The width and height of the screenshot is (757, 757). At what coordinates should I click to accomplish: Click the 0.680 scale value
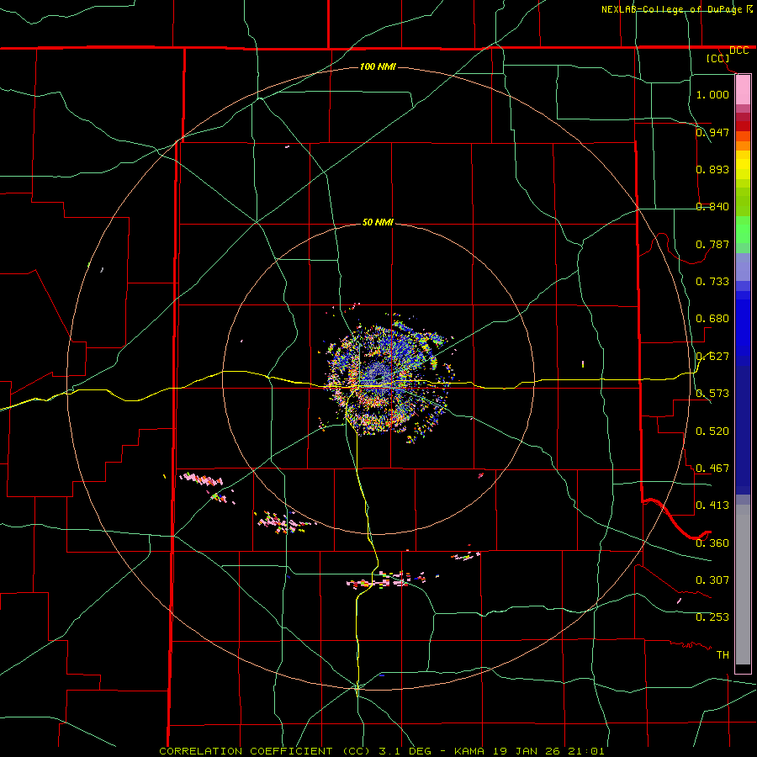712,319
